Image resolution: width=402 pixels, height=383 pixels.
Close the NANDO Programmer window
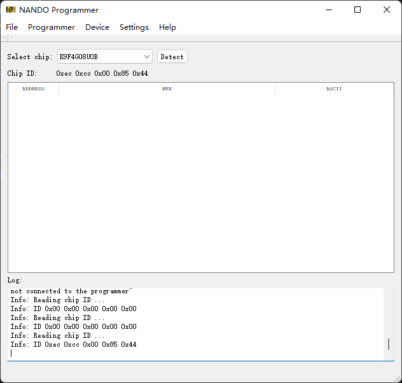pyautogui.click(x=387, y=10)
